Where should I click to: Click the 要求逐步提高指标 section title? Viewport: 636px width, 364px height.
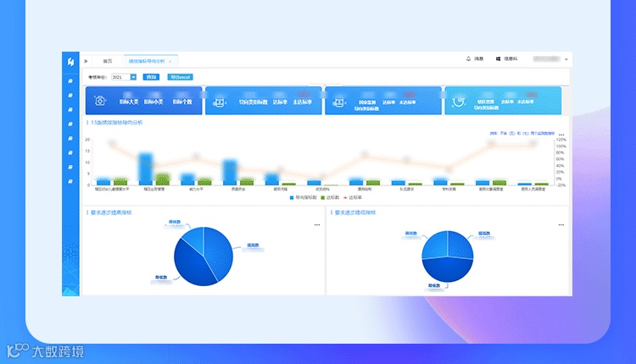111,212
